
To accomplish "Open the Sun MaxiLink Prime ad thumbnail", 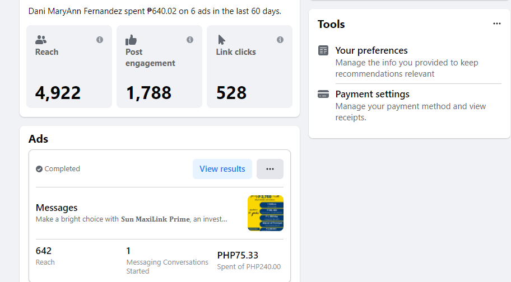I will pyautogui.click(x=266, y=213).
